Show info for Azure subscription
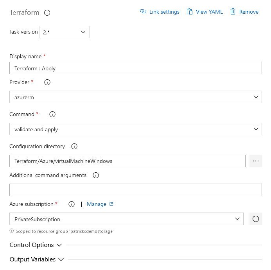Image resolution: width=271 pixels, height=270 pixels. click(72, 204)
